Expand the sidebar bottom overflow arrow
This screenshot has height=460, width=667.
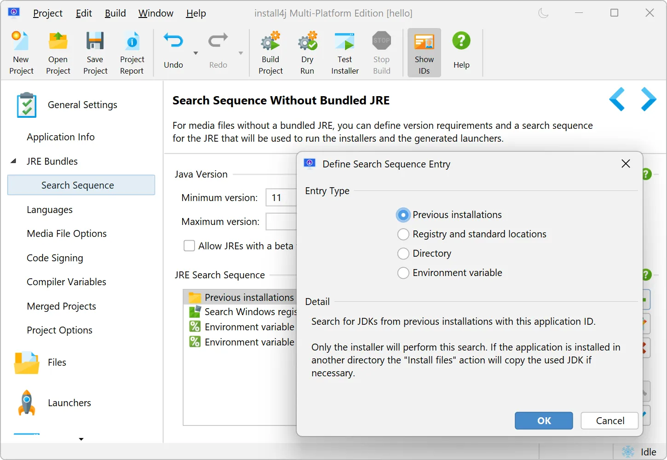[x=81, y=439]
